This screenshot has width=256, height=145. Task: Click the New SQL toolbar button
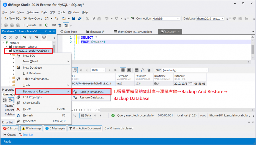point(13,19)
